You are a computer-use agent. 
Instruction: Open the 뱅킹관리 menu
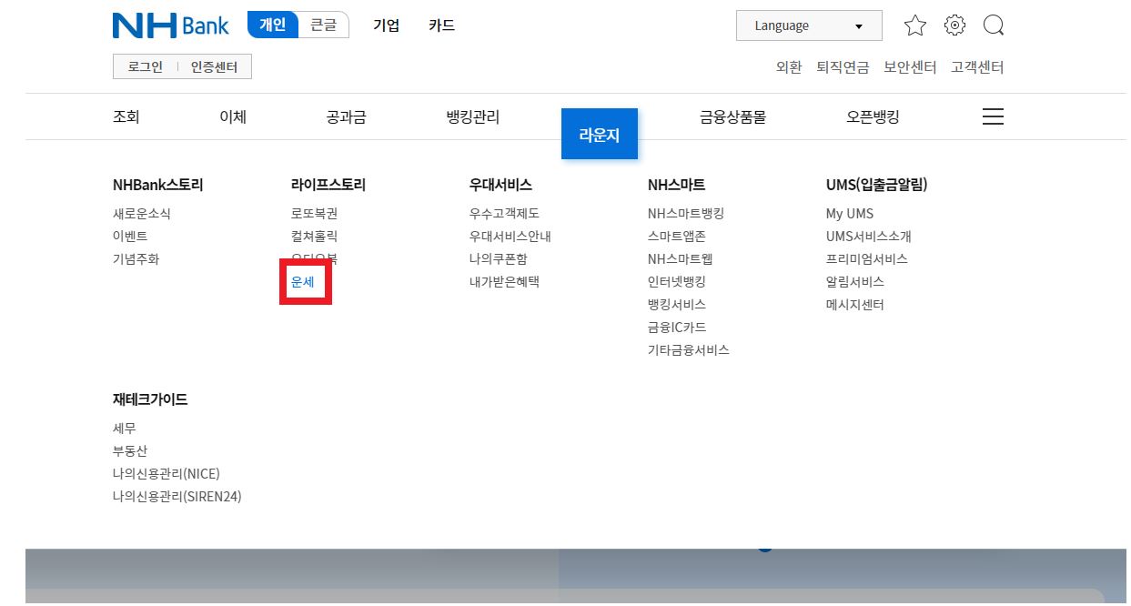click(x=473, y=116)
